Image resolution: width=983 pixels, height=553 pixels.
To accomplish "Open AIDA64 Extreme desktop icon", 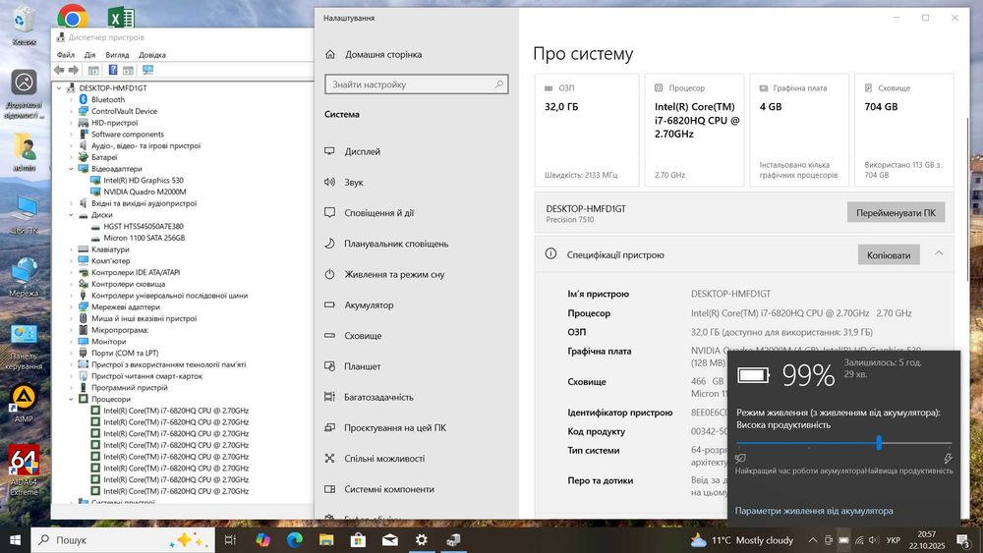I will pos(24,470).
